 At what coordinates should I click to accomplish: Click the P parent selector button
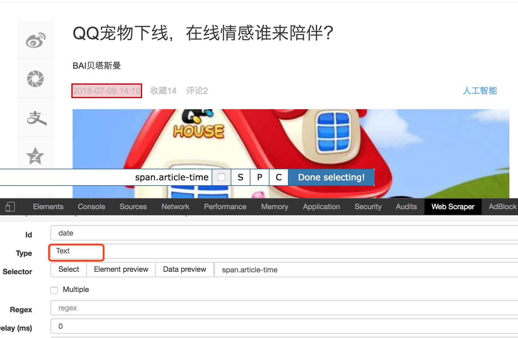click(260, 177)
